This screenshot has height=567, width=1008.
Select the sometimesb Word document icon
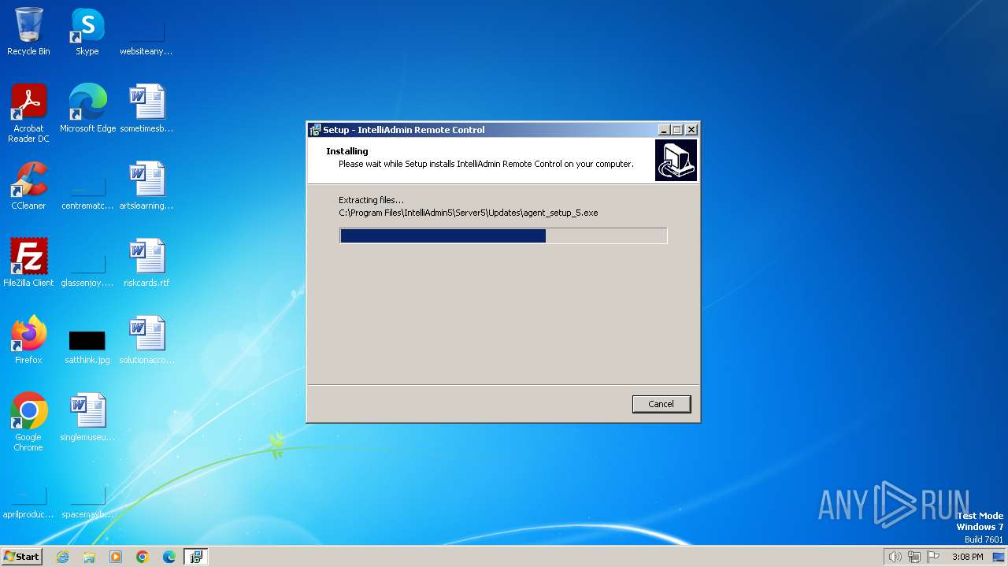(x=146, y=109)
